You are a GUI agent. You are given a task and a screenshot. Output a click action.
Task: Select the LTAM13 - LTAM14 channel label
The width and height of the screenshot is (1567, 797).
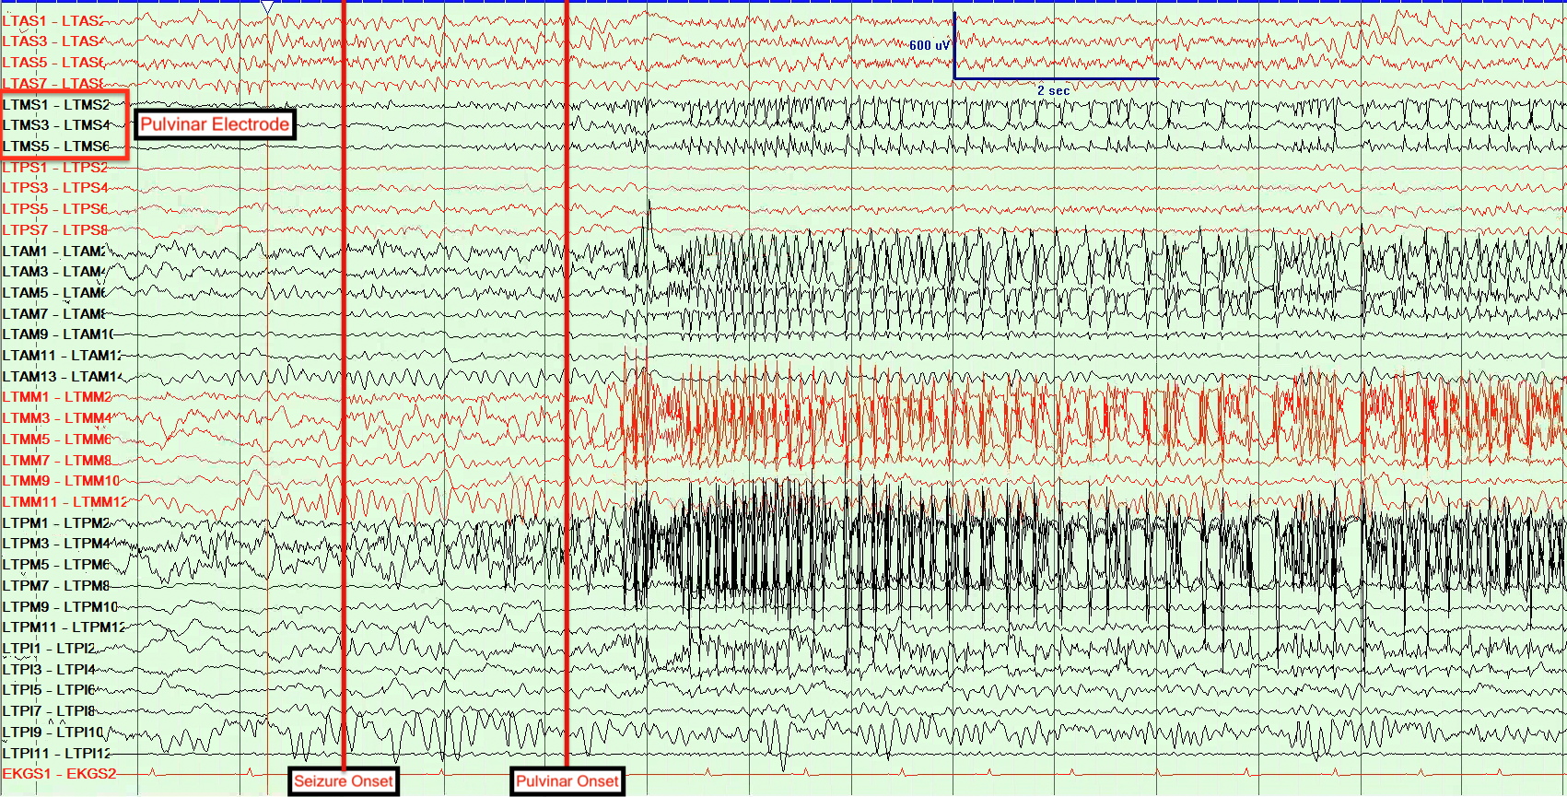62,377
